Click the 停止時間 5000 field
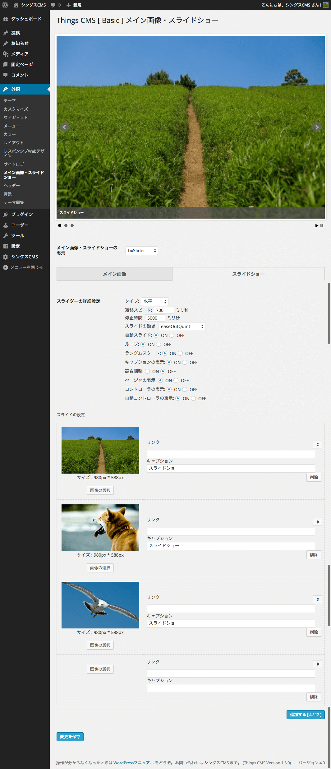Screen dimensions: 331x769 tap(155, 318)
